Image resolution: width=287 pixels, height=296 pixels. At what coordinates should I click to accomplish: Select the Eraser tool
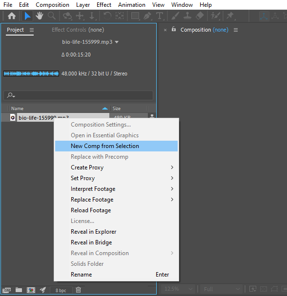coord(200,16)
